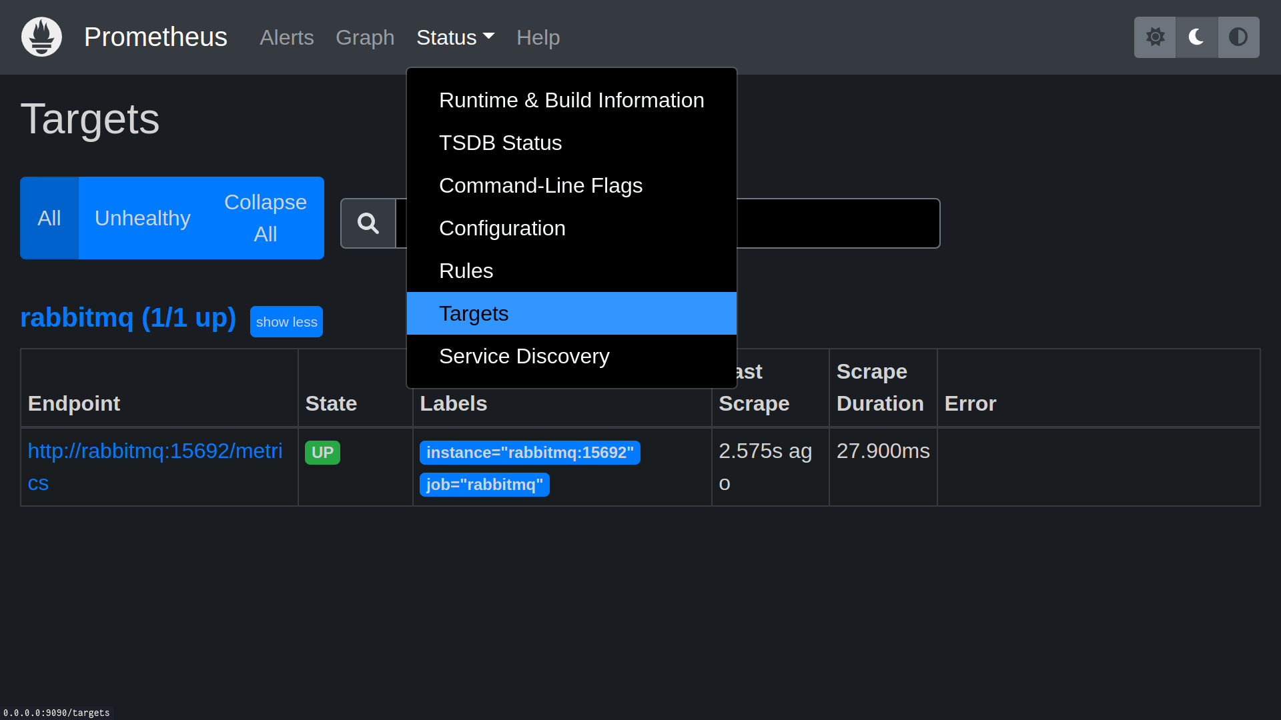Click the rabbitmq (1/1 up) heading
The height and width of the screenshot is (720, 1281).
point(128,318)
